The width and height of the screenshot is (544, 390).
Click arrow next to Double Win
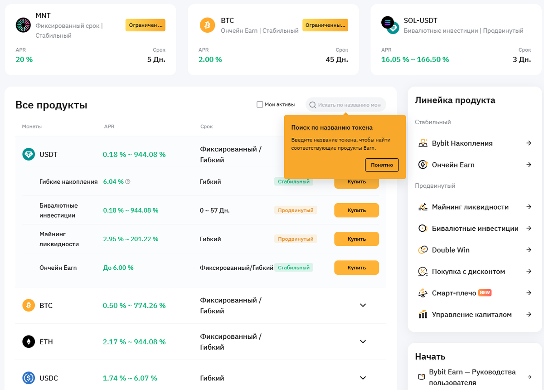point(529,250)
